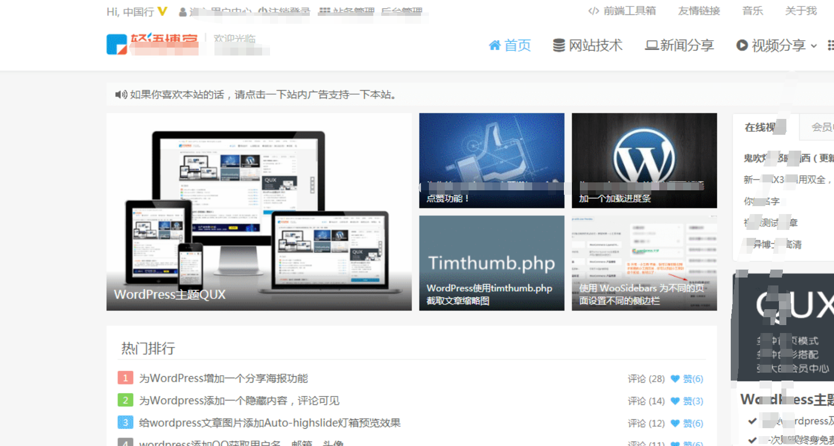This screenshot has width=834, height=446.
Task: Click the laptop icon beside 新闻分享
Action: coord(651,45)
